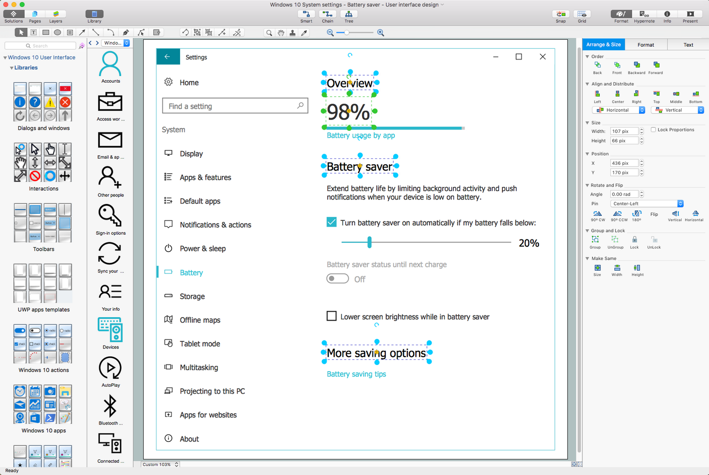Select the Arrange & Size tab
709x475 pixels.
click(604, 45)
